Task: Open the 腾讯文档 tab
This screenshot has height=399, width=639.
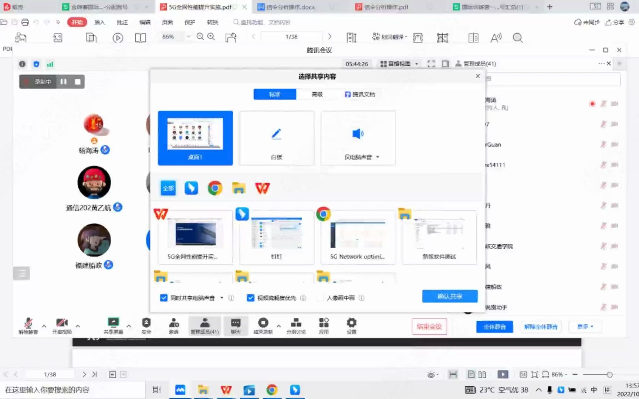Action: pos(359,94)
